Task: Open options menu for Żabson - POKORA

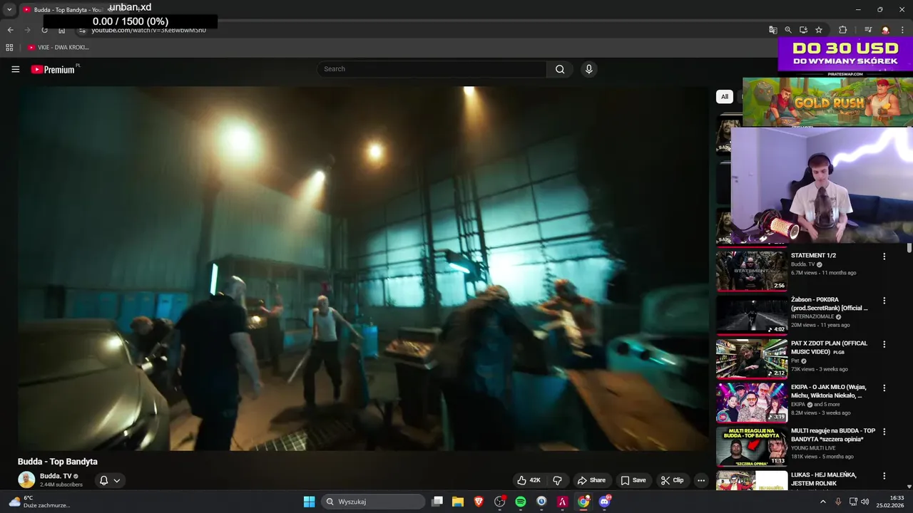Action: click(x=884, y=301)
